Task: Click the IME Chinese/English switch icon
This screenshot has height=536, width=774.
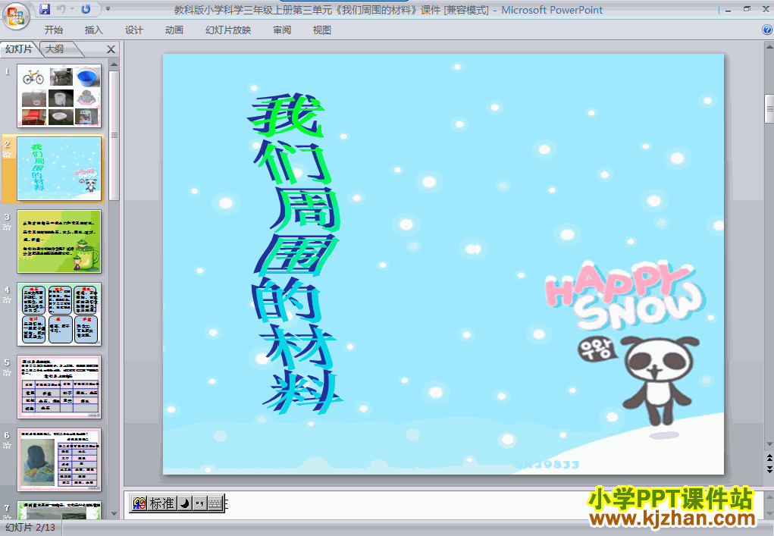Action: coord(139,503)
